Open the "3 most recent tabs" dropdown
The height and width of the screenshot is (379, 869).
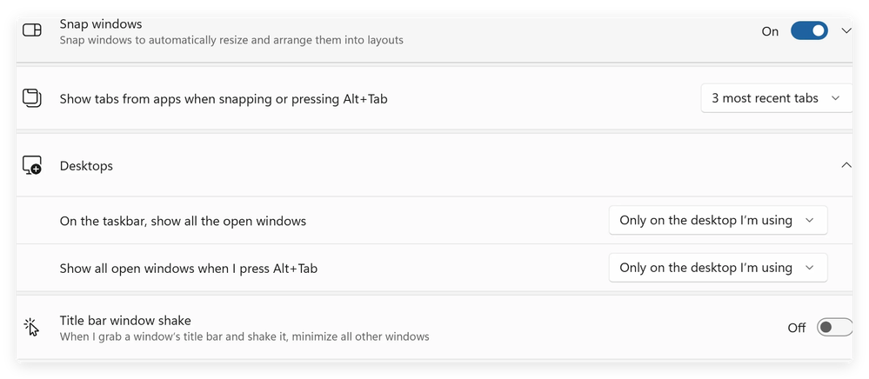click(776, 98)
